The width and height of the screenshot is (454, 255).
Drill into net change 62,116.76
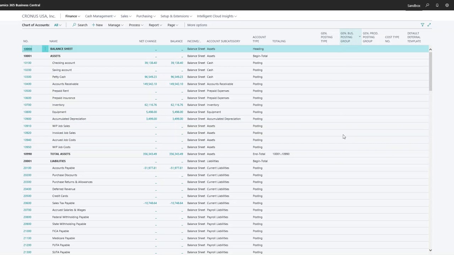point(150,105)
